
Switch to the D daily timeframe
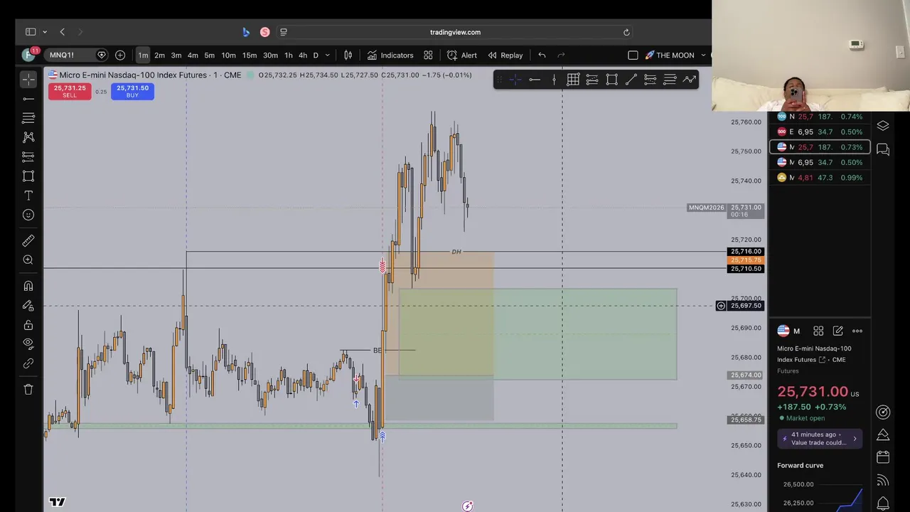(x=316, y=55)
